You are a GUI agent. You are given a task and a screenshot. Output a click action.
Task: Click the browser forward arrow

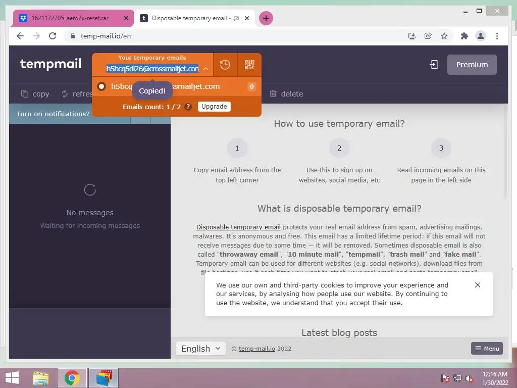[x=36, y=36]
